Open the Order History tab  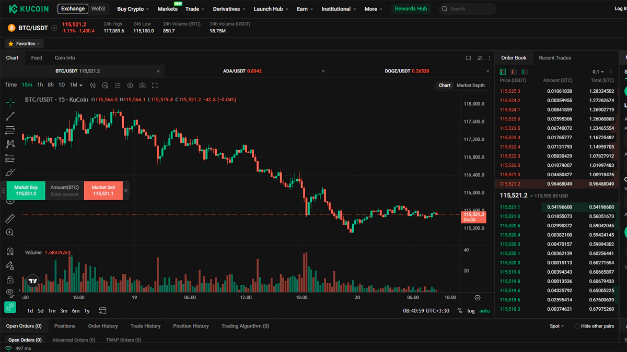pos(103,326)
